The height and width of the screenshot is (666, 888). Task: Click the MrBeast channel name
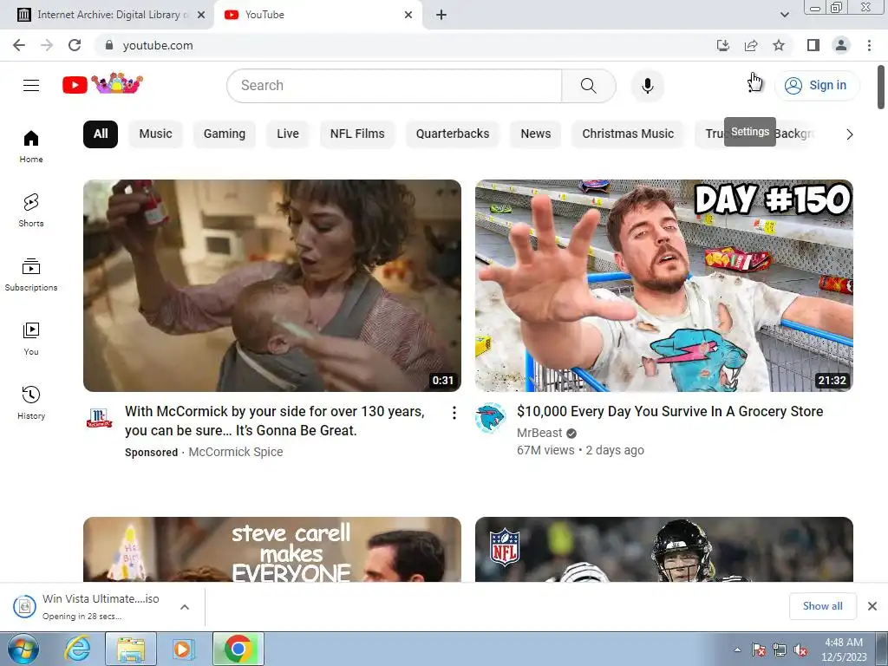pyautogui.click(x=539, y=434)
